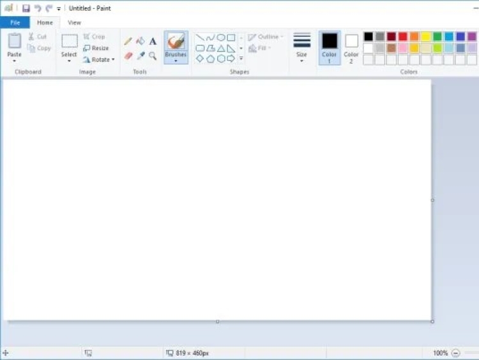Select the Eraser tool
The image size is (479, 360).
coord(128,56)
